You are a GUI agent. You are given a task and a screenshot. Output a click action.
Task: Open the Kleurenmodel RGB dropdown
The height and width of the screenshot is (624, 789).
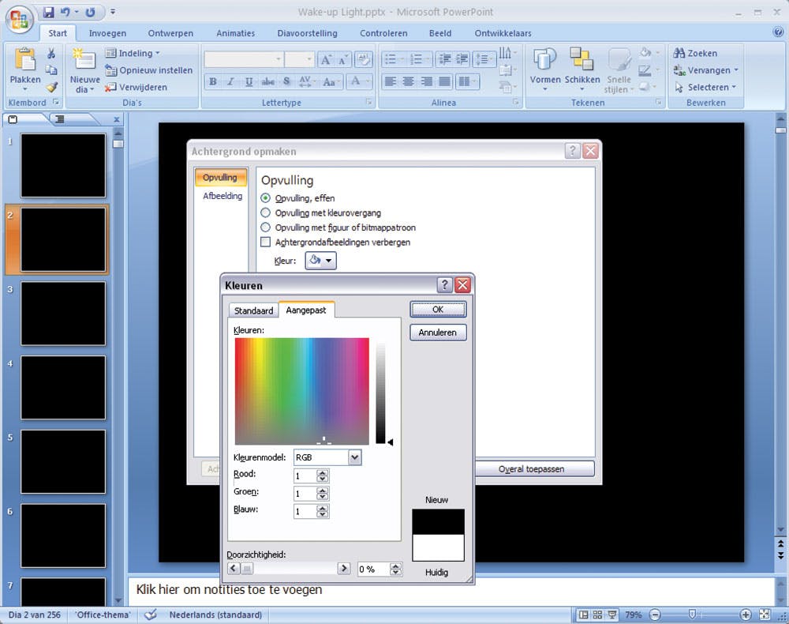(354, 457)
